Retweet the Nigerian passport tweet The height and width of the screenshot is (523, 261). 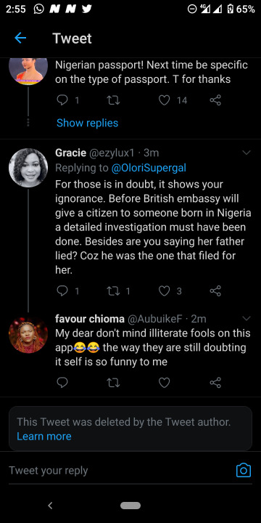[113, 100]
